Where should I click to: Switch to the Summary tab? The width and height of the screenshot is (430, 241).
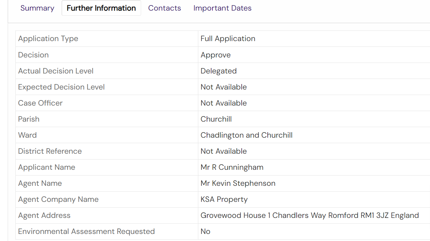[37, 8]
